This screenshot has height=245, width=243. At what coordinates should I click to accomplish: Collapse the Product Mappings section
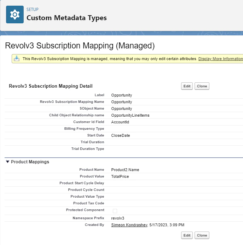click(x=7, y=162)
